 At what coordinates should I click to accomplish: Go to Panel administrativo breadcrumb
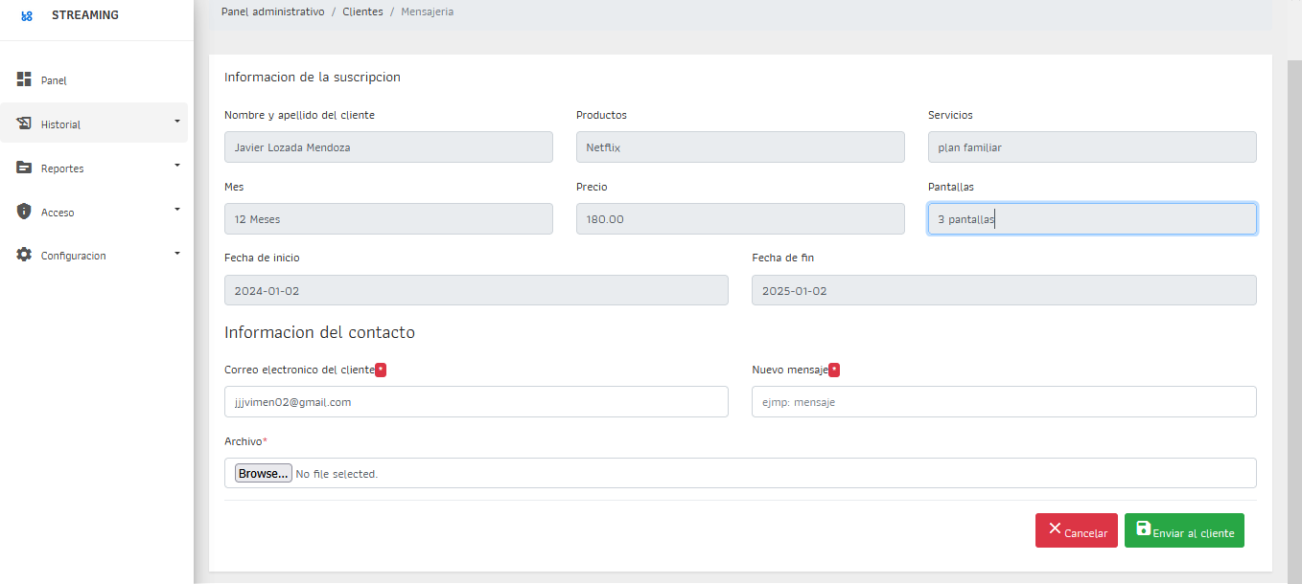272,11
